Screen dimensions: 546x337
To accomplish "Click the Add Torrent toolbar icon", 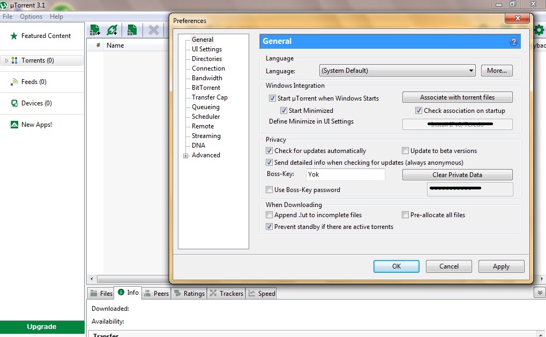I will (95, 30).
